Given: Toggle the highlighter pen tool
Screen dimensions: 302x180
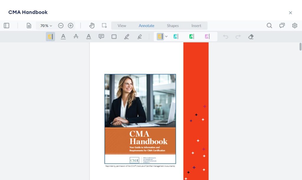Looking at the screenshot, I should click(139, 36).
